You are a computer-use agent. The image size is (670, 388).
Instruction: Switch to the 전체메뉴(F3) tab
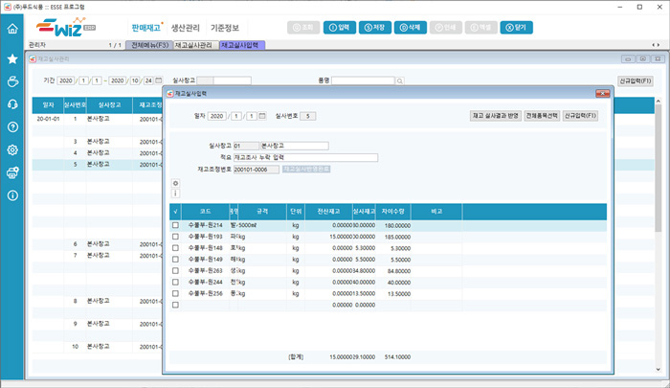point(149,45)
